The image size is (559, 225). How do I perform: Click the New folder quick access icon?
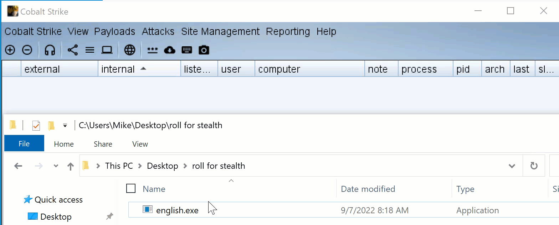(x=51, y=125)
